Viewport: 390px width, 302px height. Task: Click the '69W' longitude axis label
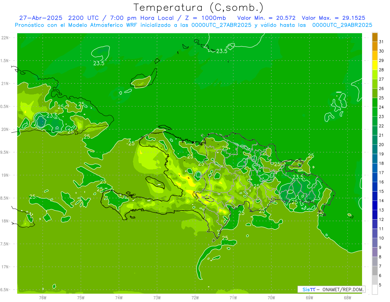(309, 298)
